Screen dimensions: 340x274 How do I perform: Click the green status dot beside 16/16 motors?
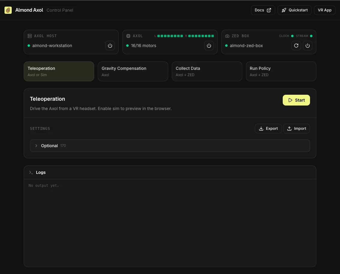(127, 46)
